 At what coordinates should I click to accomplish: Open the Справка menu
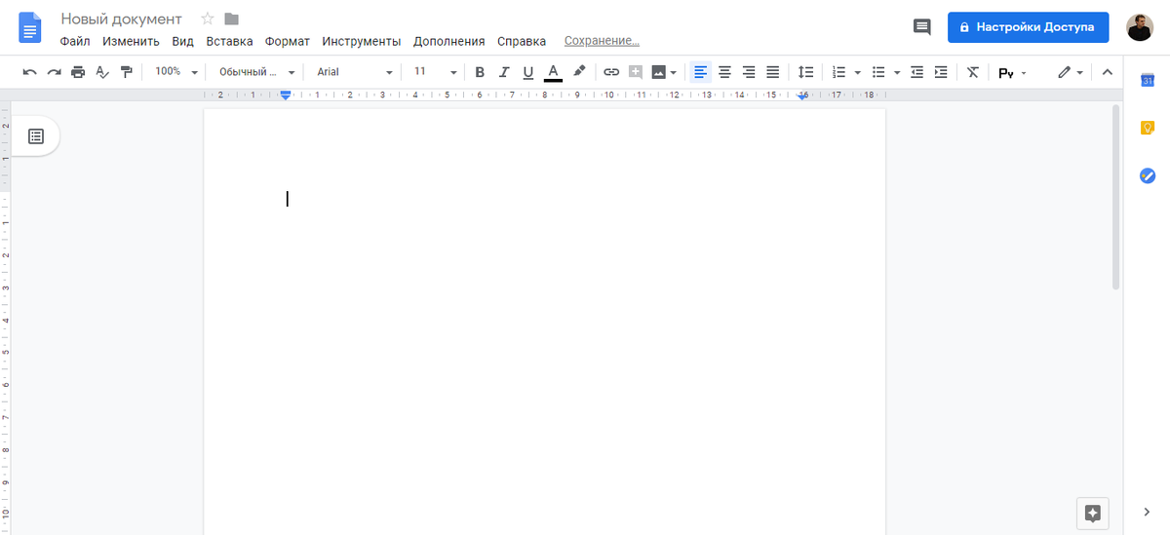[522, 41]
